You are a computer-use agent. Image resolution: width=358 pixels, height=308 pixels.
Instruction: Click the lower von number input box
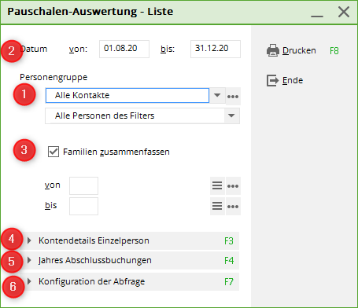(x=83, y=185)
